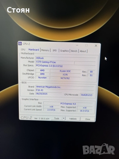Select the X370 Gaming-ITX/ac model text
119x159 pixels.
click(x=46, y=62)
